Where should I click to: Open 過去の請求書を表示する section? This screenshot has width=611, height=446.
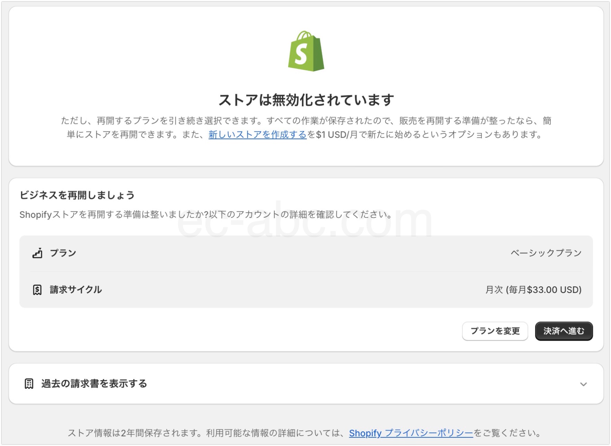306,384
